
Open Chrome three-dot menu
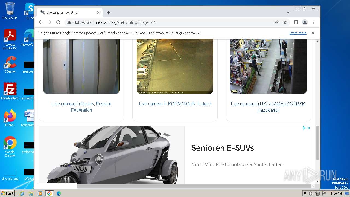(x=314, y=22)
